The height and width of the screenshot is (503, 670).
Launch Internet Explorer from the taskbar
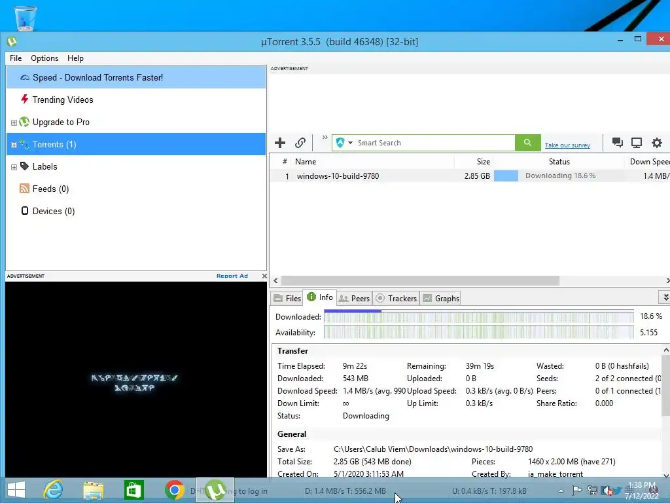click(54, 490)
